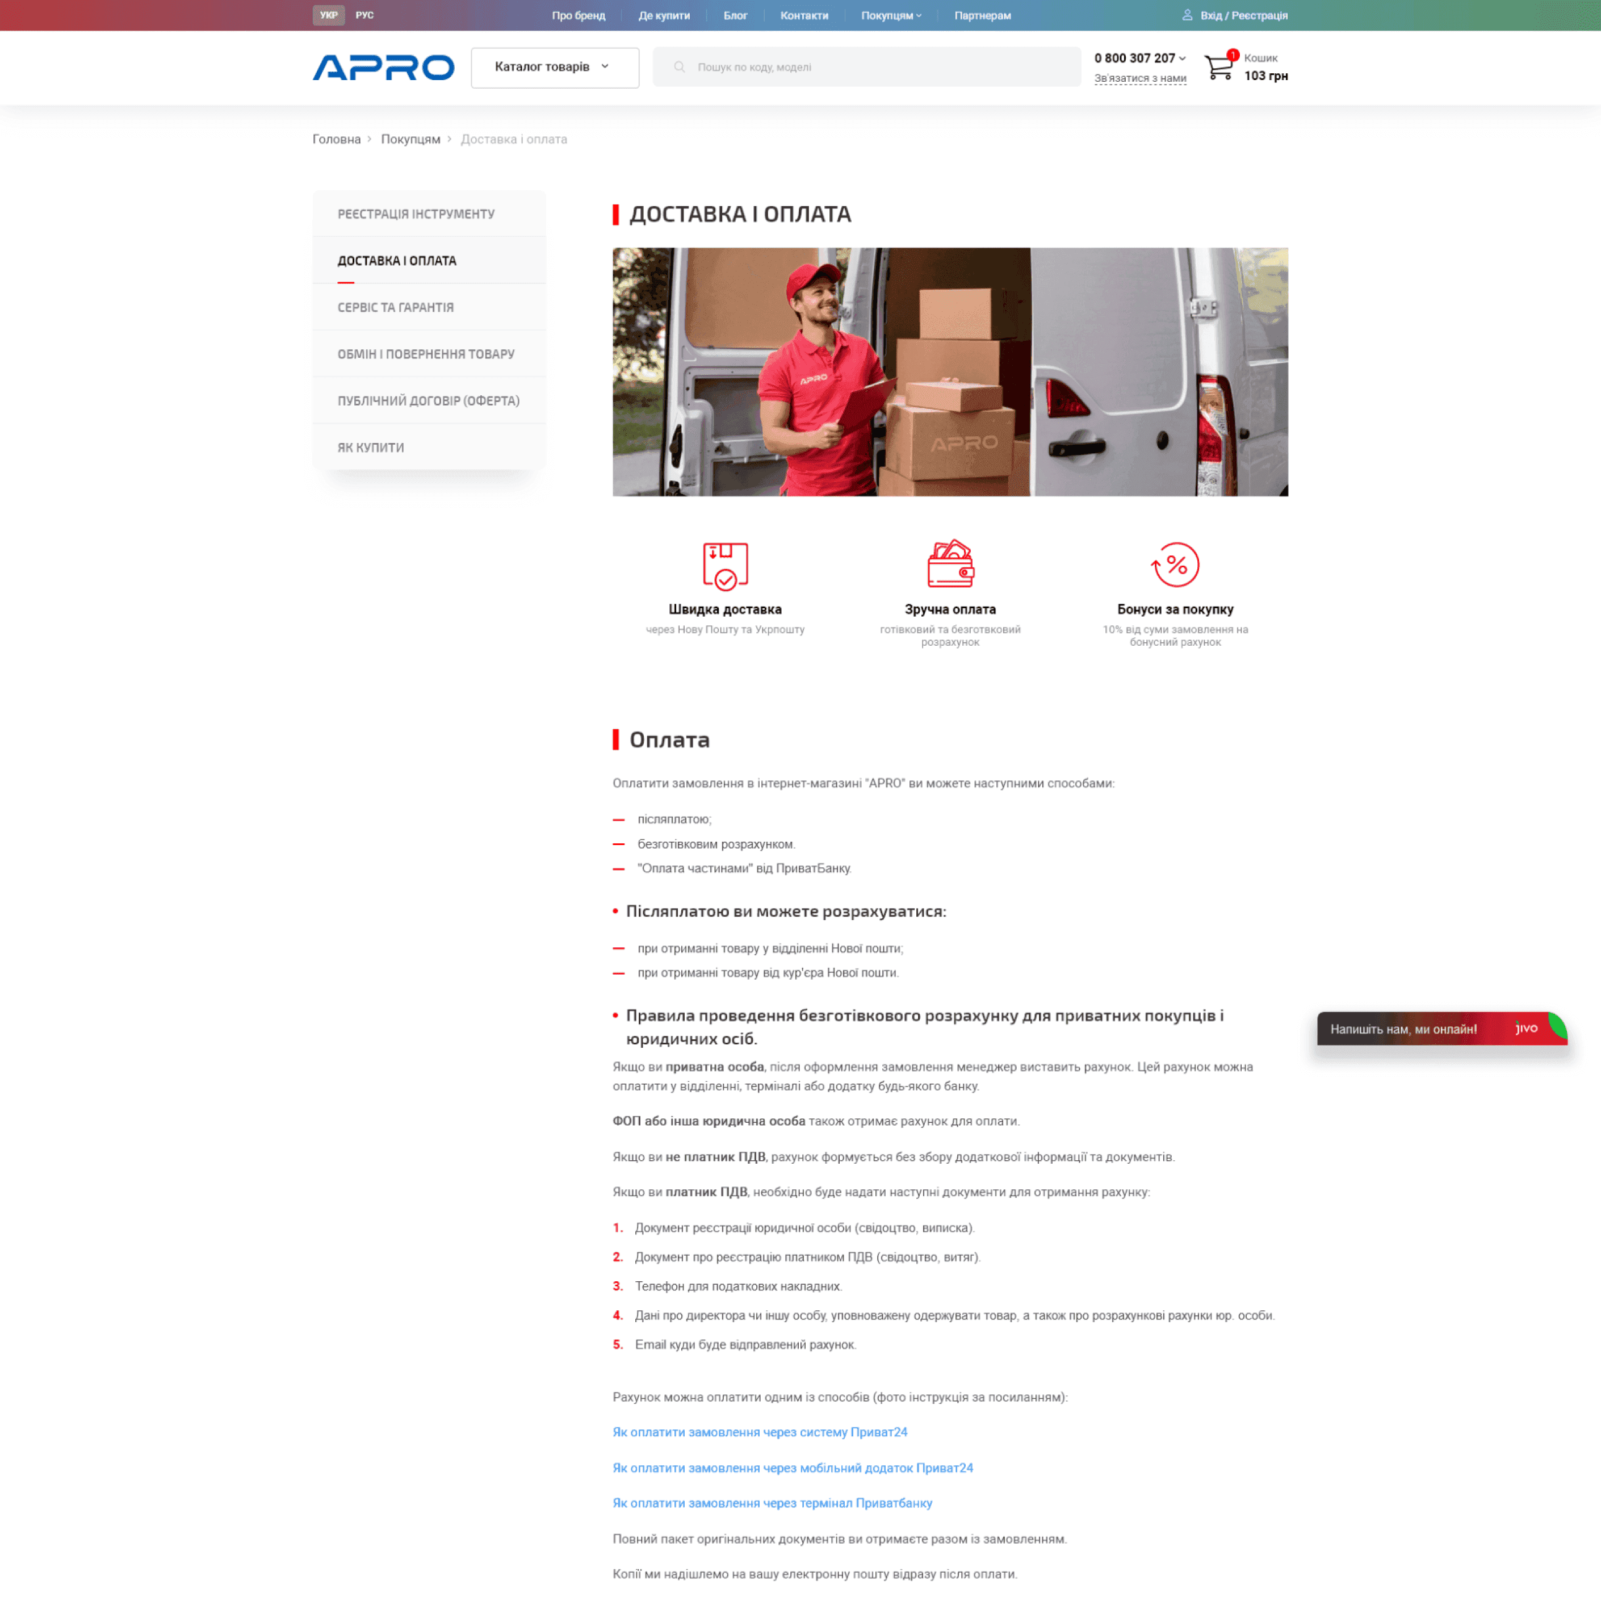The height and width of the screenshot is (1601, 1601).
Task: Open the shopping cart icon
Action: pos(1218,67)
